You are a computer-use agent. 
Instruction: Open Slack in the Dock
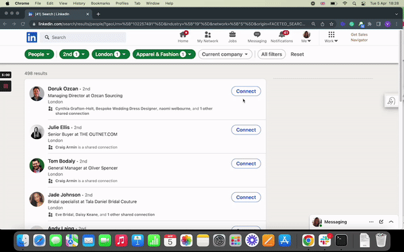point(325,241)
